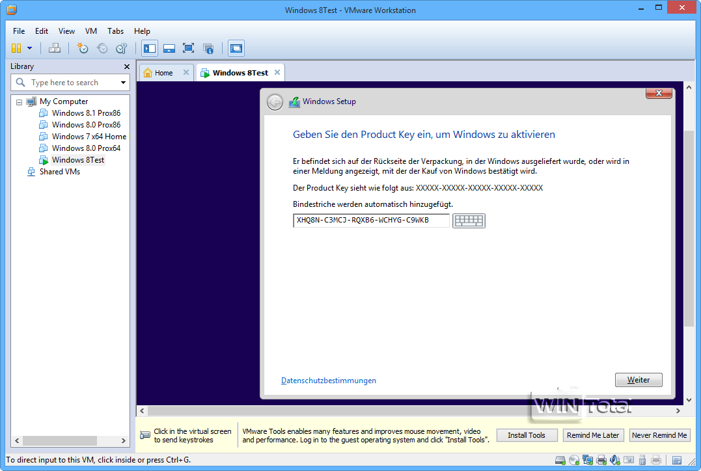The image size is (701, 471).
Task: Click the product key input field
Action: [371, 221]
